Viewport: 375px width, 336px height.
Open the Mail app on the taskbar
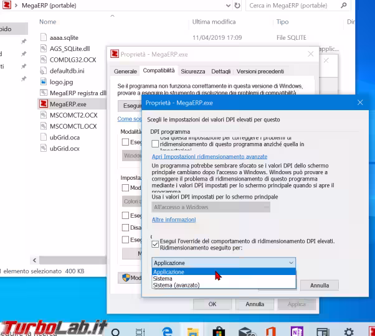pyautogui.click(x=247, y=332)
